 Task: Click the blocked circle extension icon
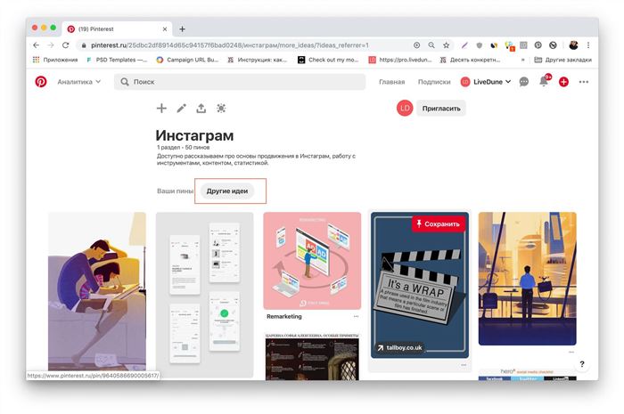point(553,45)
